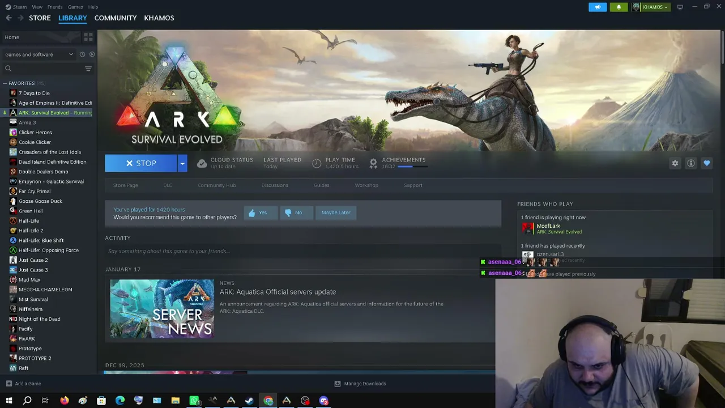This screenshot has width=725, height=408.
Task: Toggle ARK favorite heart icon
Action: point(707,163)
